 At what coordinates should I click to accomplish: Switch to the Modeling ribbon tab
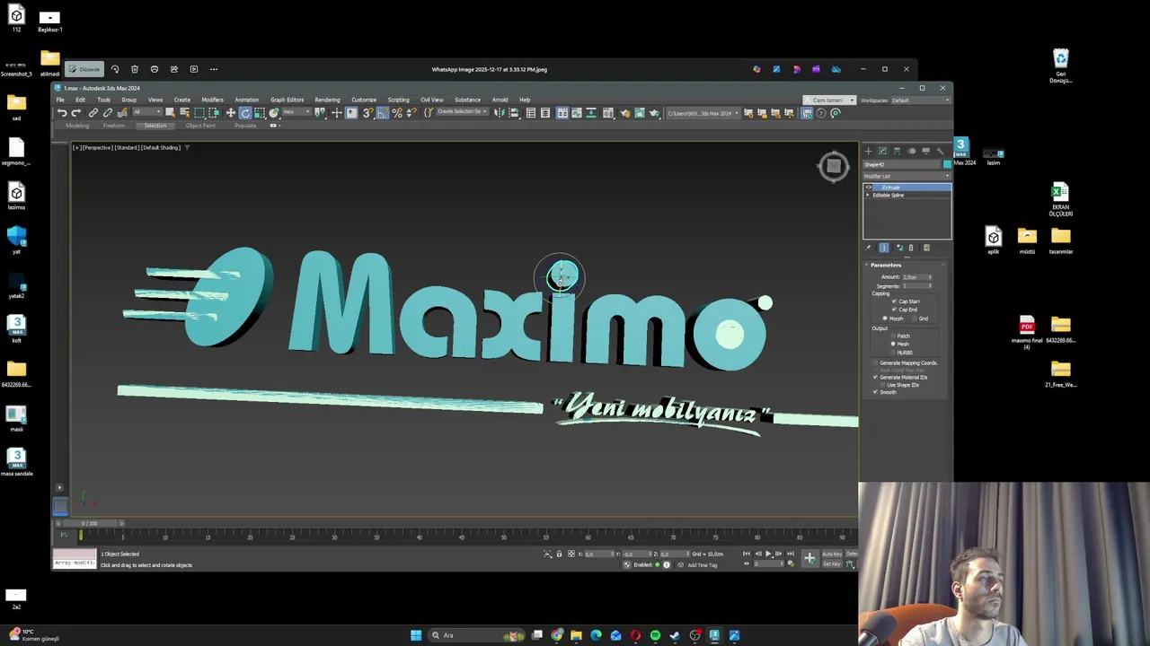(x=77, y=126)
